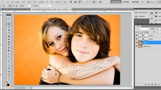
Task: Select the Blur tool
Action: 9,53
